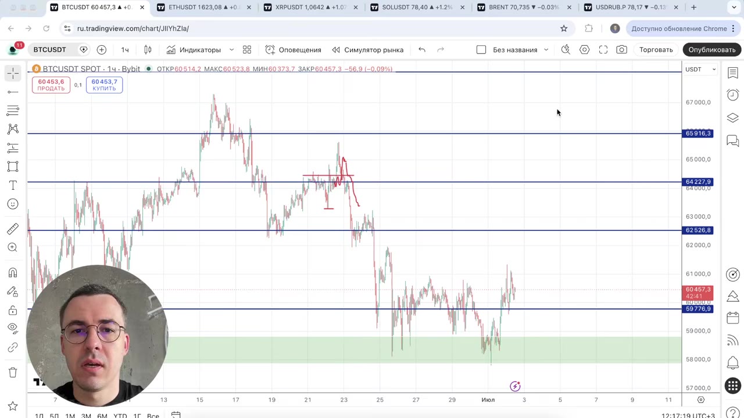744x418 pixels.
Task: Switch to the ETHUSDT browser tab
Action: (x=203, y=8)
